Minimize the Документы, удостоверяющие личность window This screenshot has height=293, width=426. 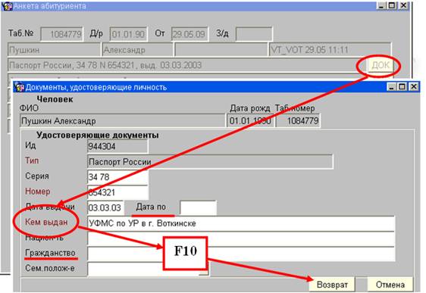[x=391, y=87]
